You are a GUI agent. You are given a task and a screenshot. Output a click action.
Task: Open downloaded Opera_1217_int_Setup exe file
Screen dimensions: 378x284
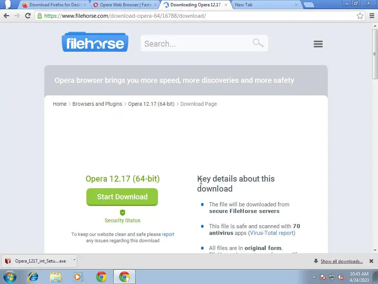pyautogui.click(x=36, y=261)
